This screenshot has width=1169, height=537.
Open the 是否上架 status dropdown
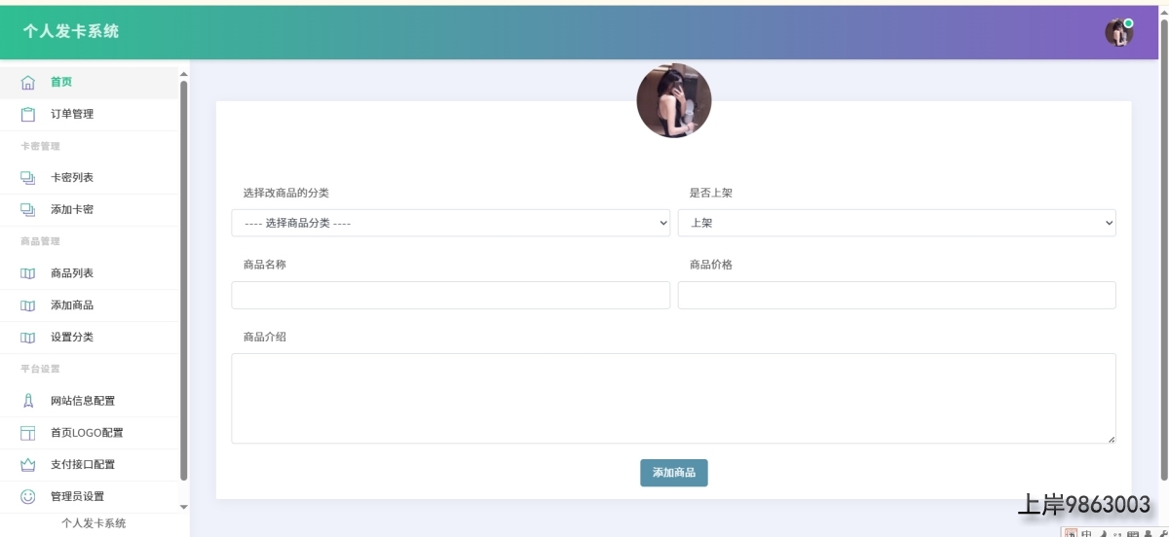pos(896,223)
